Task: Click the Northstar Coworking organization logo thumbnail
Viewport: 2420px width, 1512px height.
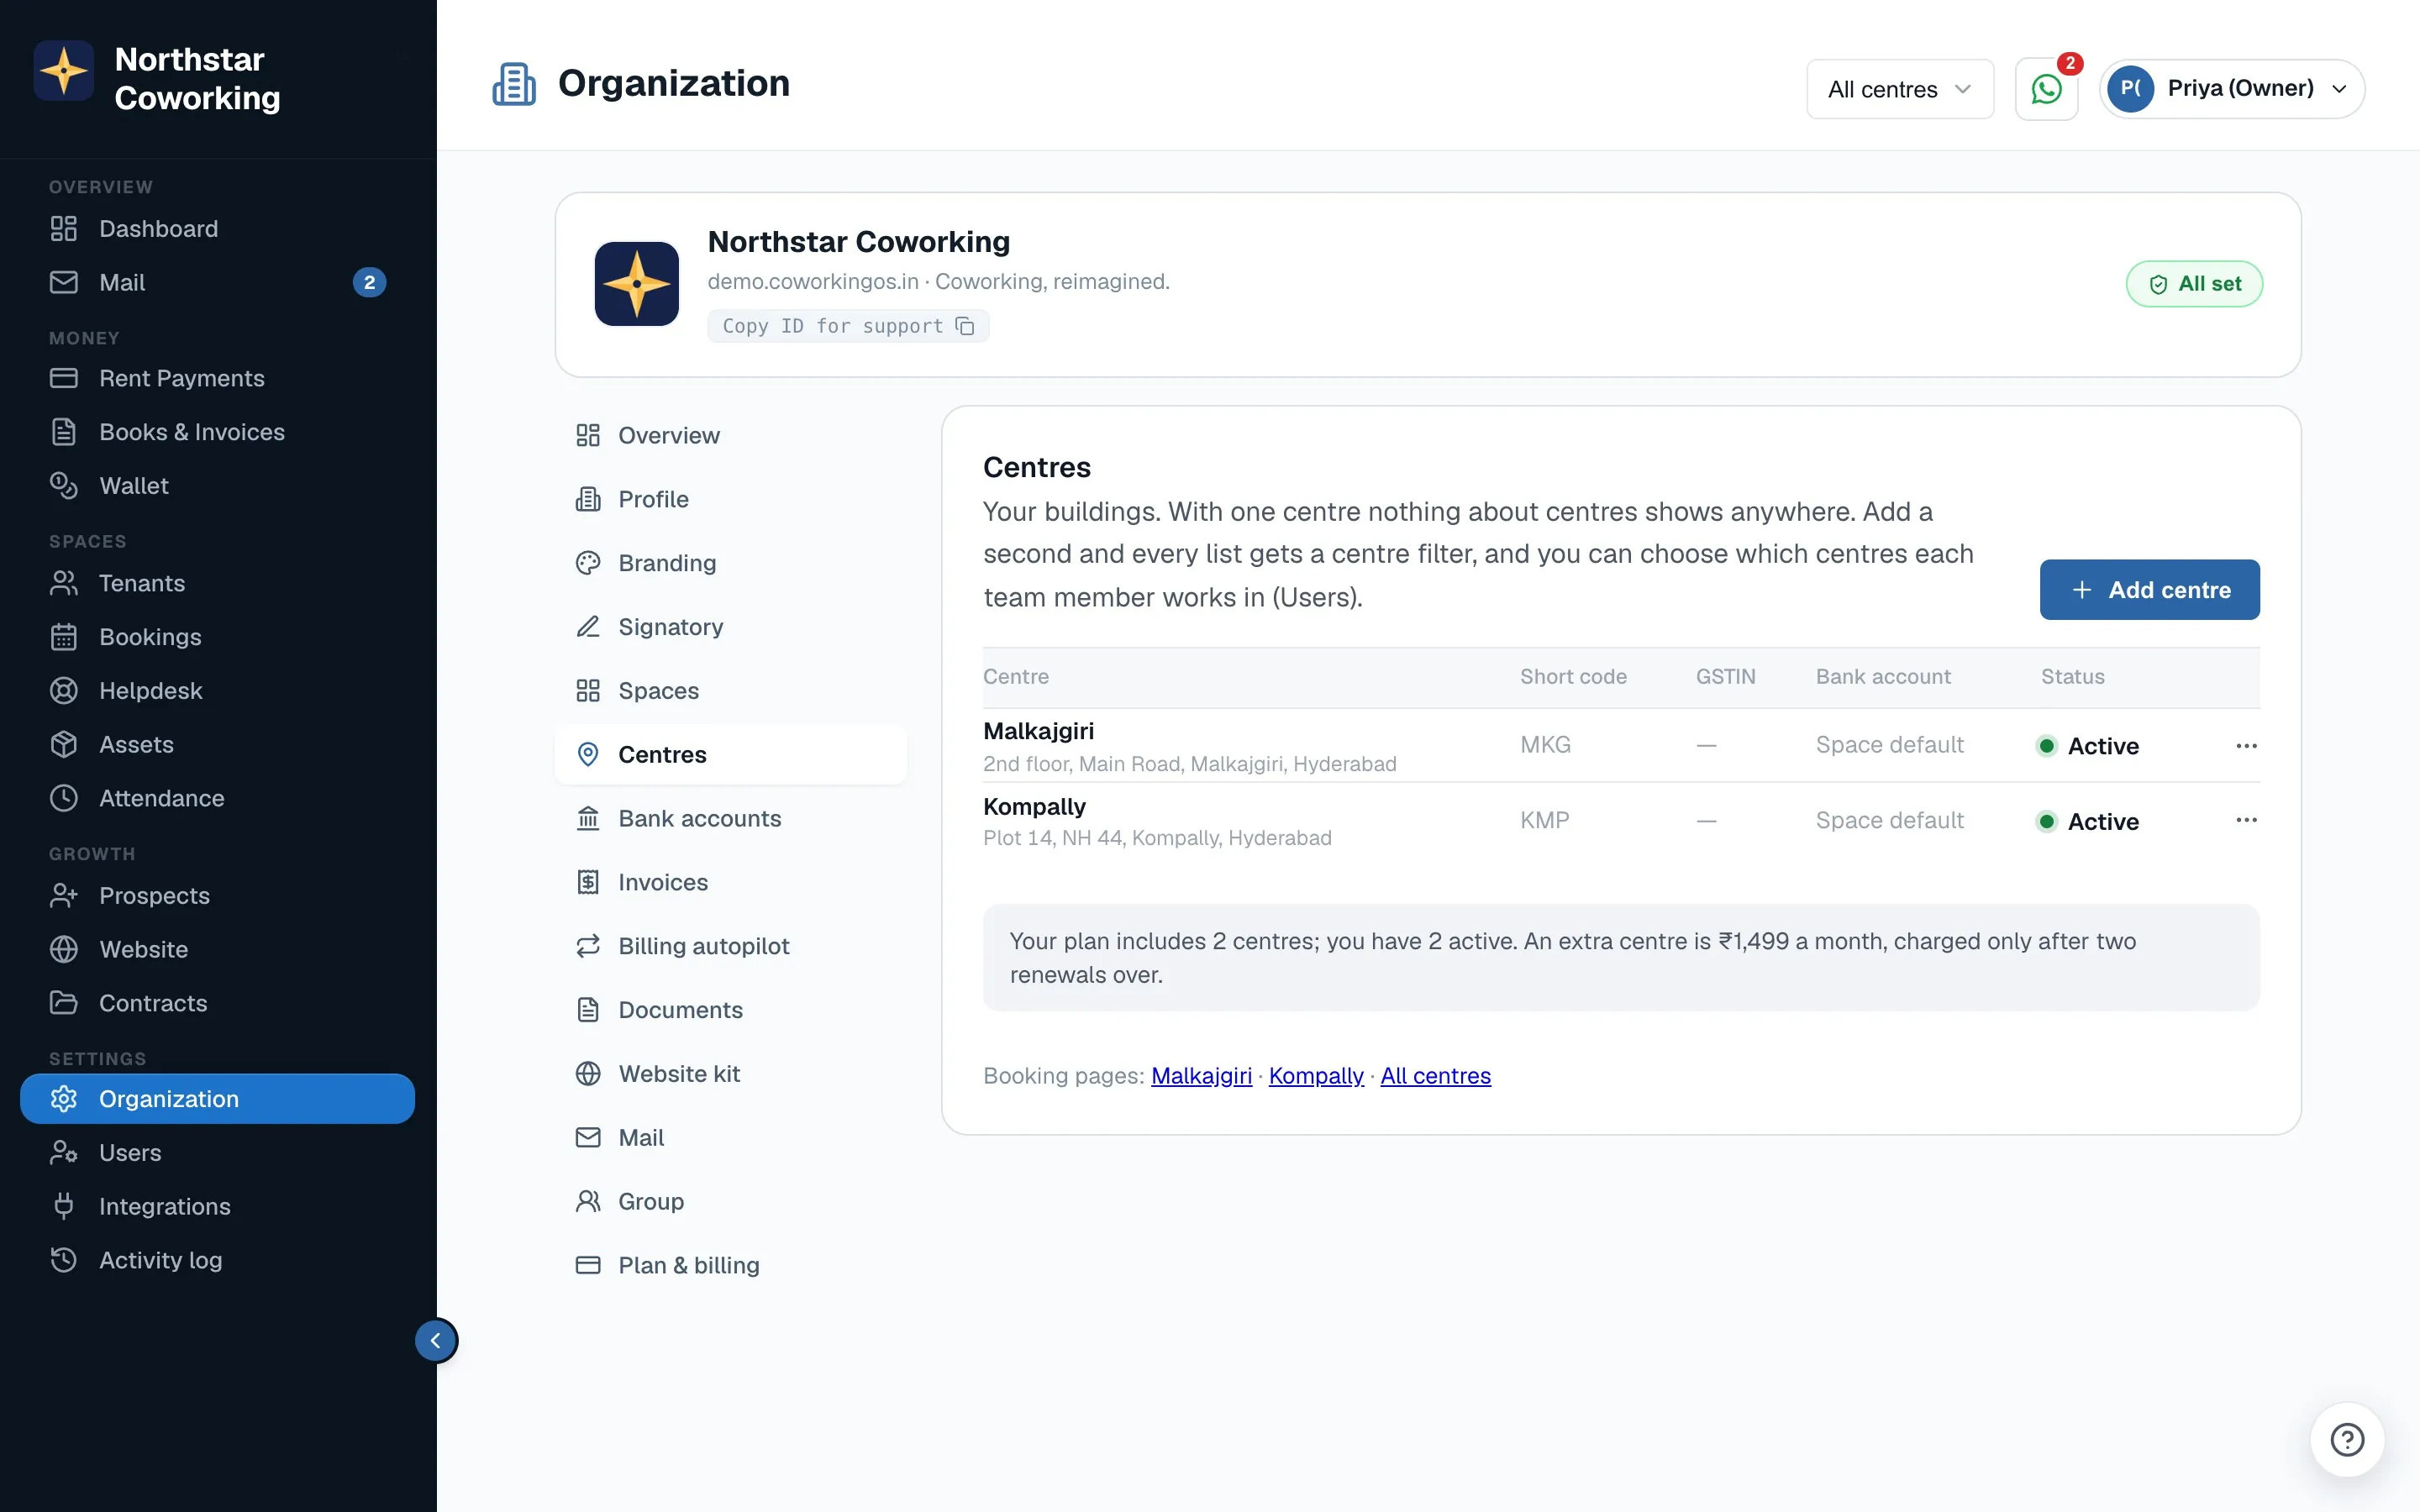Action: [637, 284]
